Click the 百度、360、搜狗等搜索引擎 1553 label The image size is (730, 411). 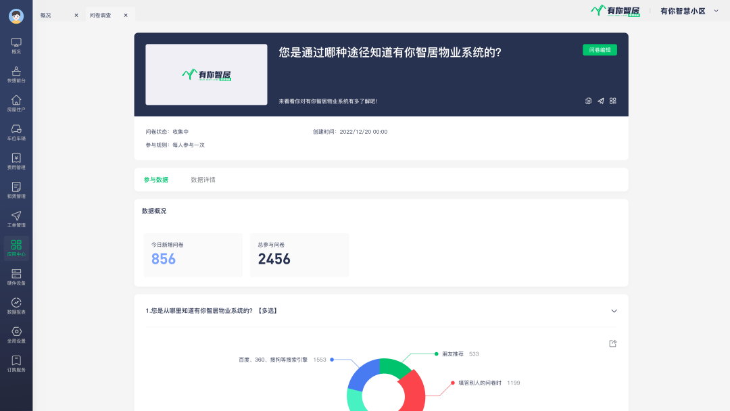[x=282, y=360]
